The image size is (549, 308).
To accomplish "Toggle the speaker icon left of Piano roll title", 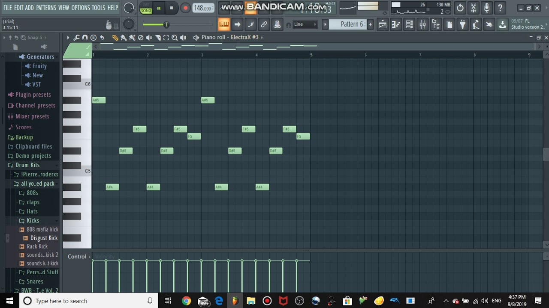I will (x=196, y=38).
